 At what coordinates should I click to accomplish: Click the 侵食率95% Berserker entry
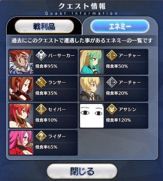(x=43, y=62)
